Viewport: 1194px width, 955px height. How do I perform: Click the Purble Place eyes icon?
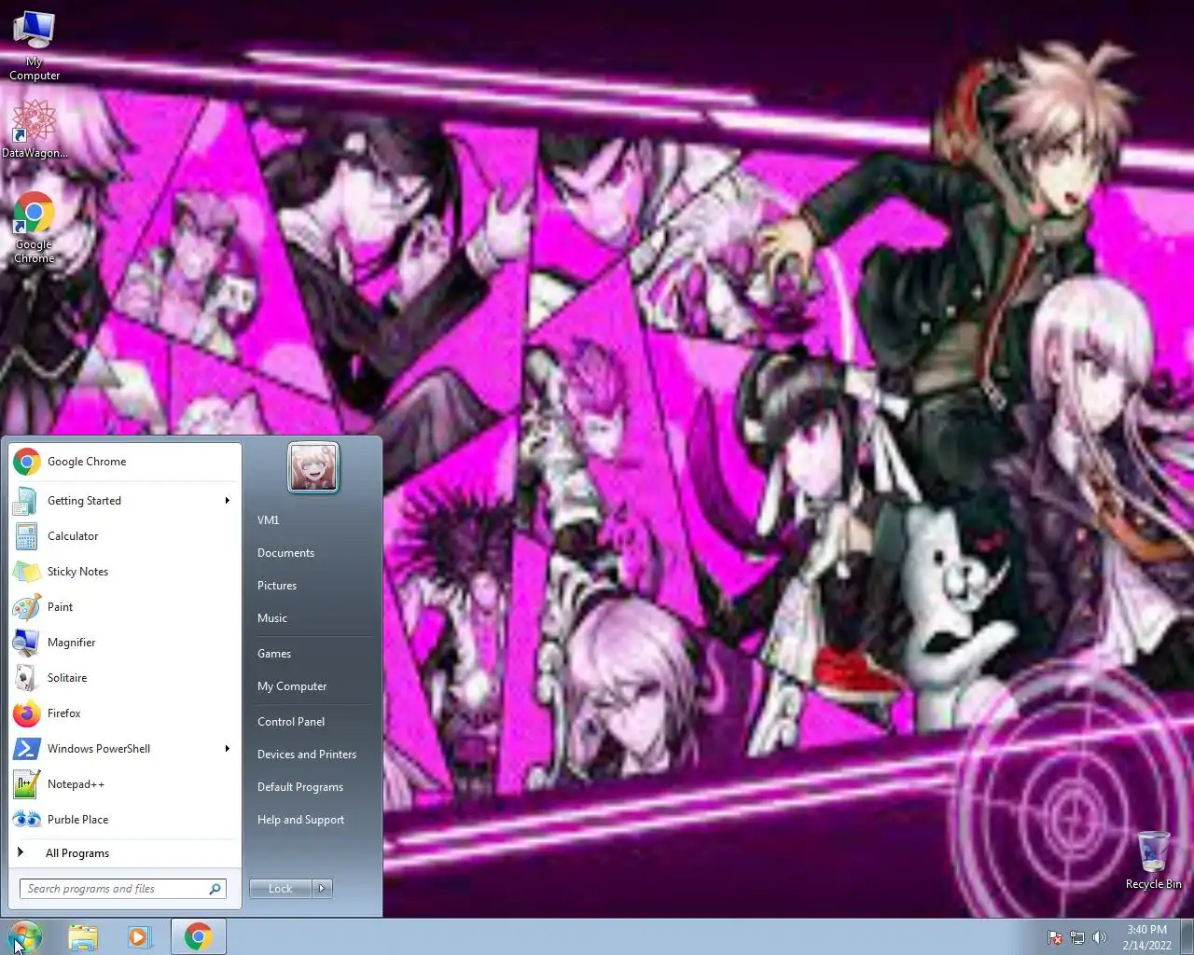(26, 820)
